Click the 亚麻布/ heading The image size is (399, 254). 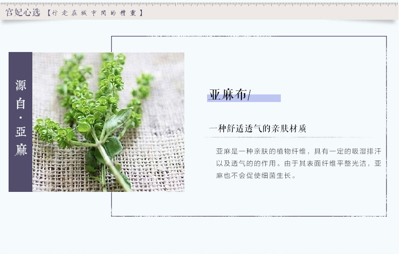pos(230,94)
